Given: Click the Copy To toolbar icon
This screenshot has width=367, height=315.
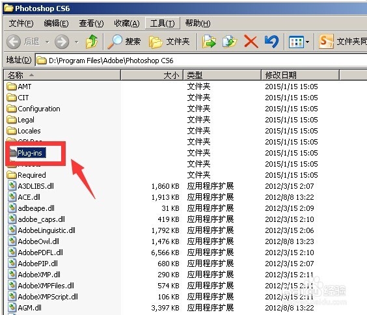Looking at the screenshot, I should click(x=229, y=42).
